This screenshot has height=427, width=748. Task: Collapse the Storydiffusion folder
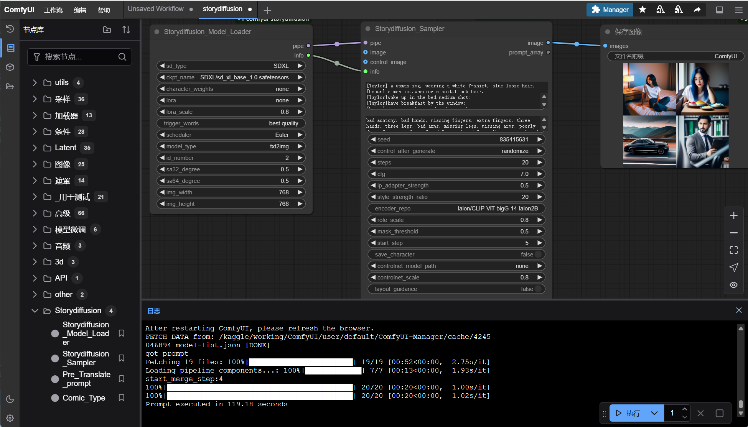tap(35, 311)
